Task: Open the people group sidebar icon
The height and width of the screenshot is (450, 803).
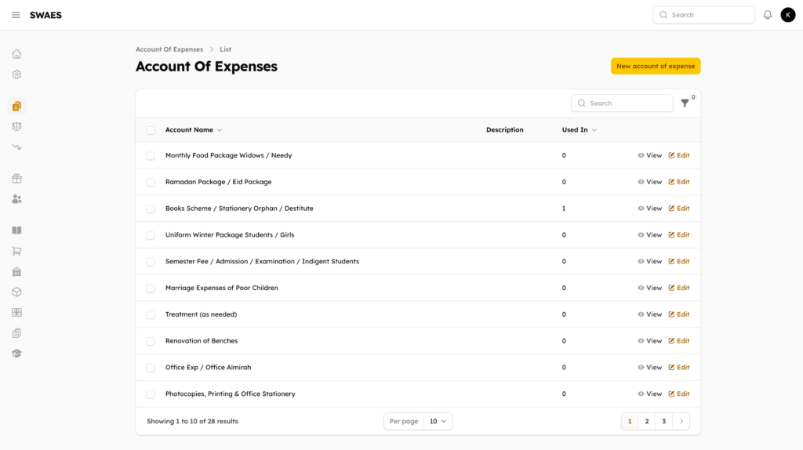Action: [x=17, y=199]
